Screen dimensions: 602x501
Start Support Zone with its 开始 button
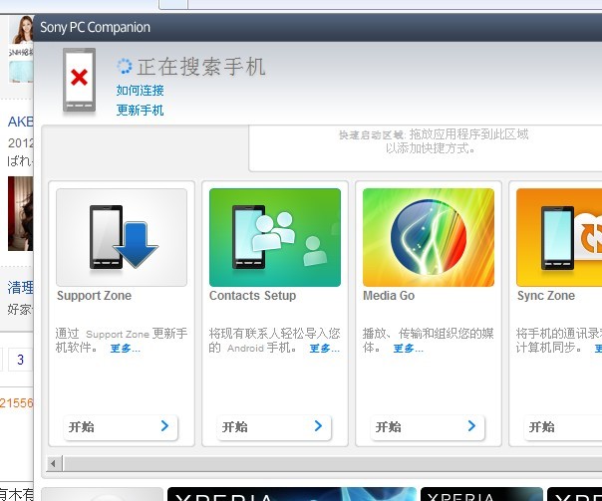pos(121,427)
